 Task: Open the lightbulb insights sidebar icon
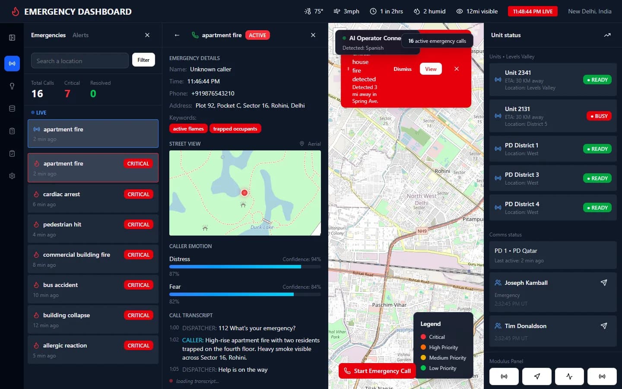click(12, 86)
